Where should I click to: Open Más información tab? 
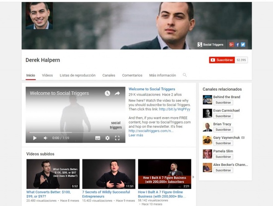click(163, 75)
